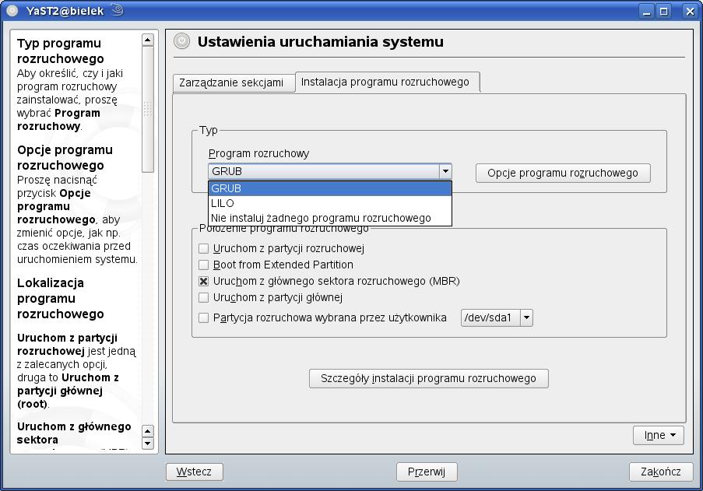Viewport: 703px width, 491px height.
Task: Open Szczegóły instalacji programu rozruchowego
Action: [429, 378]
